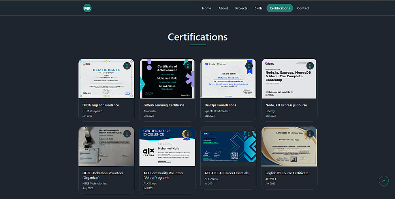Go to the About section
395x199 pixels.
[223, 8]
